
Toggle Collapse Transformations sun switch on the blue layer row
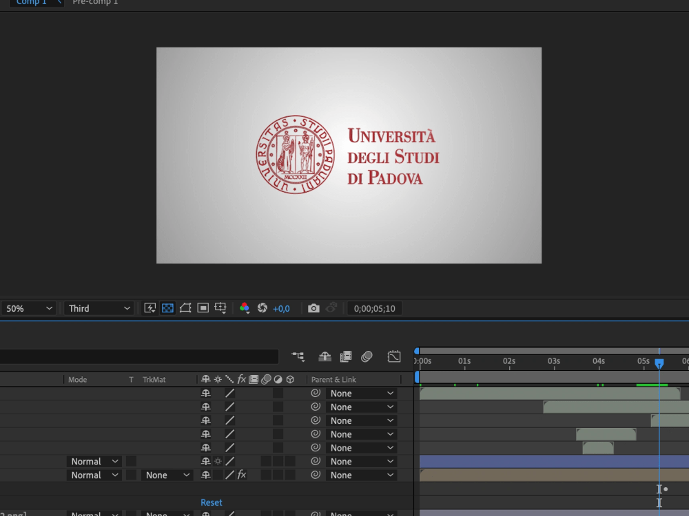(218, 461)
